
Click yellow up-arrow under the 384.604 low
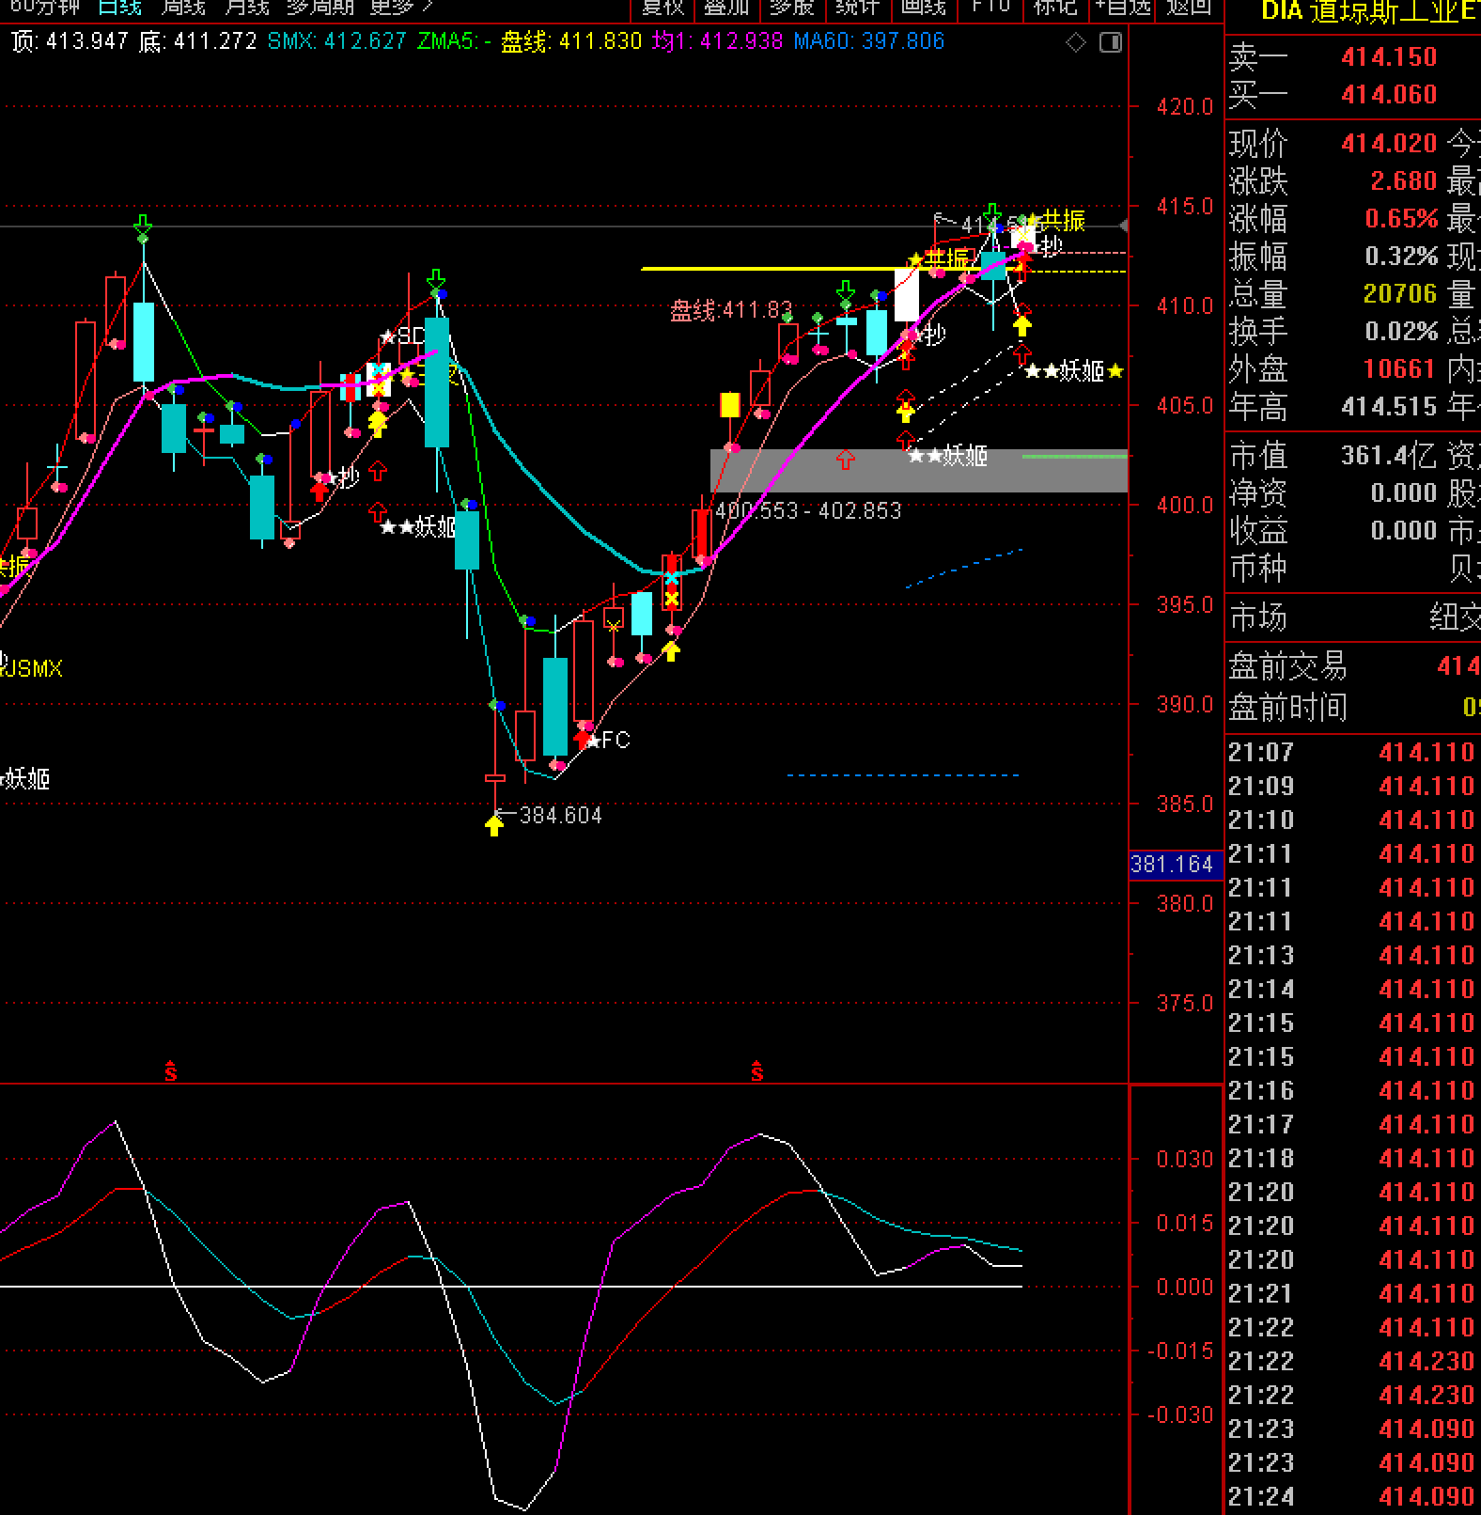click(494, 826)
